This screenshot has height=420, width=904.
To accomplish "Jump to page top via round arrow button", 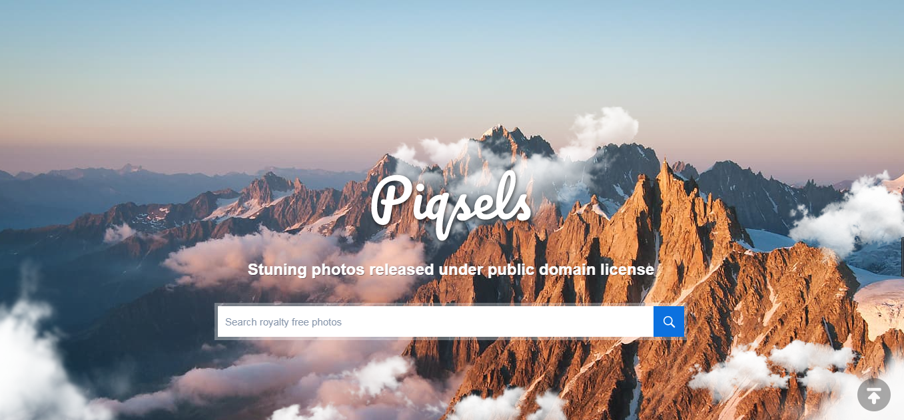I will pyautogui.click(x=874, y=395).
